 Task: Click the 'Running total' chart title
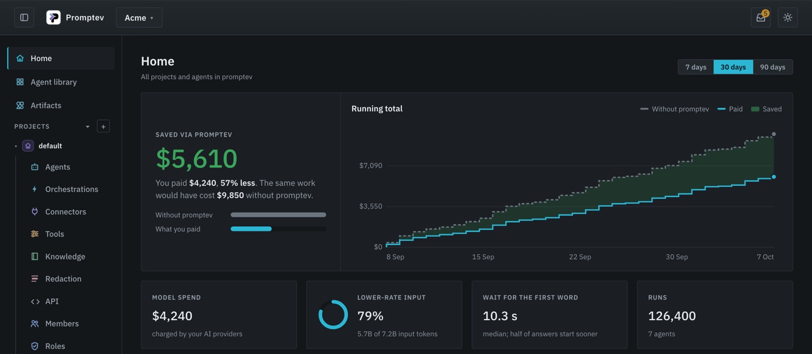pos(377,108)
